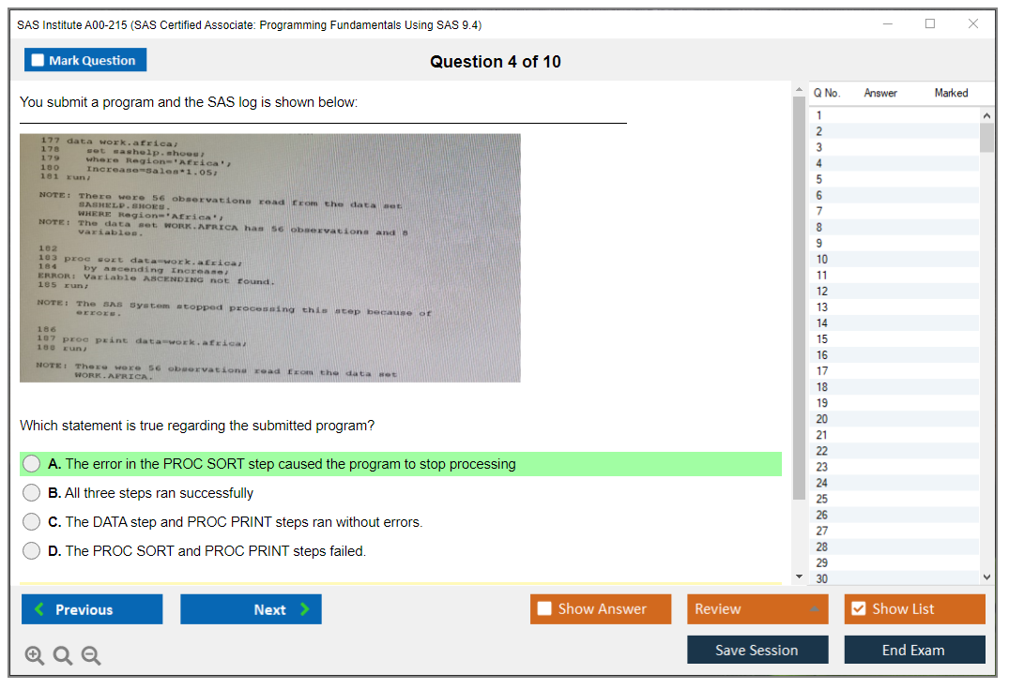Image resolution: width=1009 pixels, height=689 pixels.
Task: Pick answer D PROC SORT and PRINT failed
Action: point(32,551)
